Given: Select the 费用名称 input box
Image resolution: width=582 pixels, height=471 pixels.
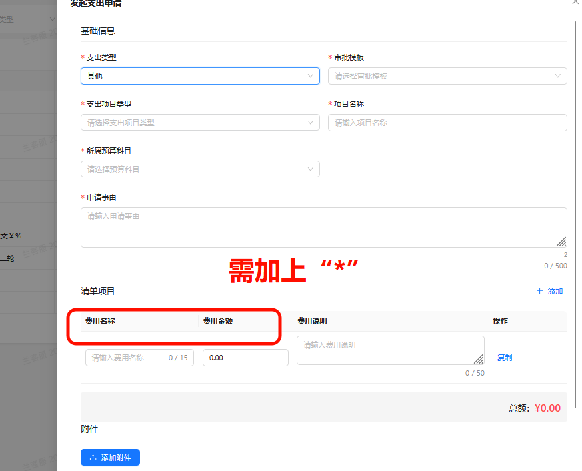Looking at the screenshot, I should point(127,358).
